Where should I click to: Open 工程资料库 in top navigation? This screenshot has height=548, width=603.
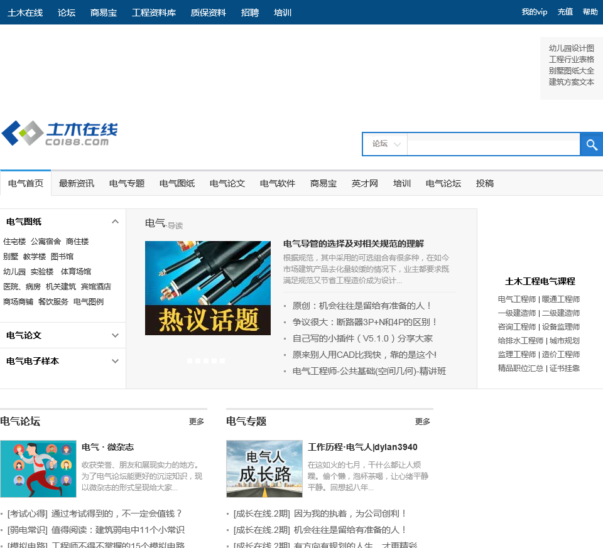(x=154, y=13)
